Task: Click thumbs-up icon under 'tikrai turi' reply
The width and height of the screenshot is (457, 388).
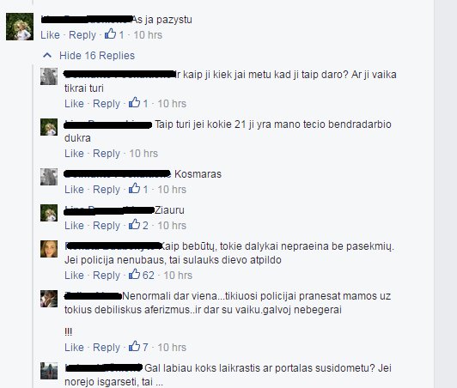Action: pyautogui.click(x=134, y=102)
